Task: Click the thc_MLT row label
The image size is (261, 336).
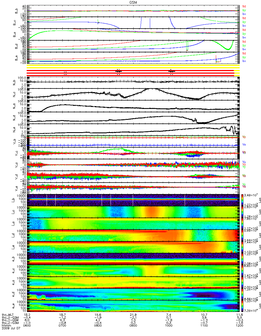Action: pyautogui.click(x=8, y=315)
